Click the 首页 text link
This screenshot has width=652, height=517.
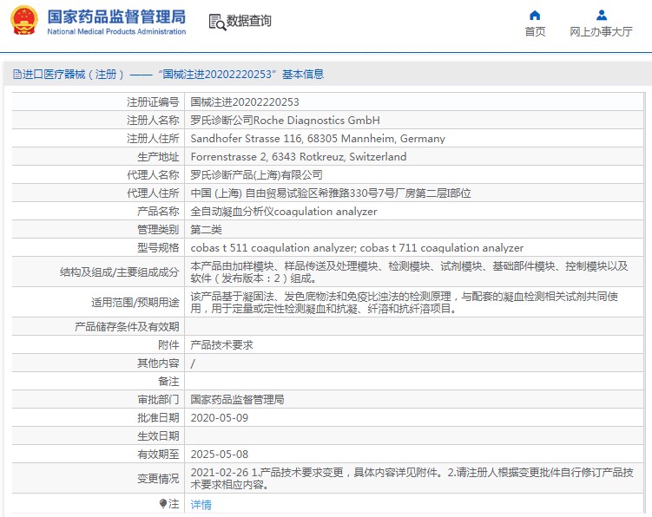tap(535, 31)
